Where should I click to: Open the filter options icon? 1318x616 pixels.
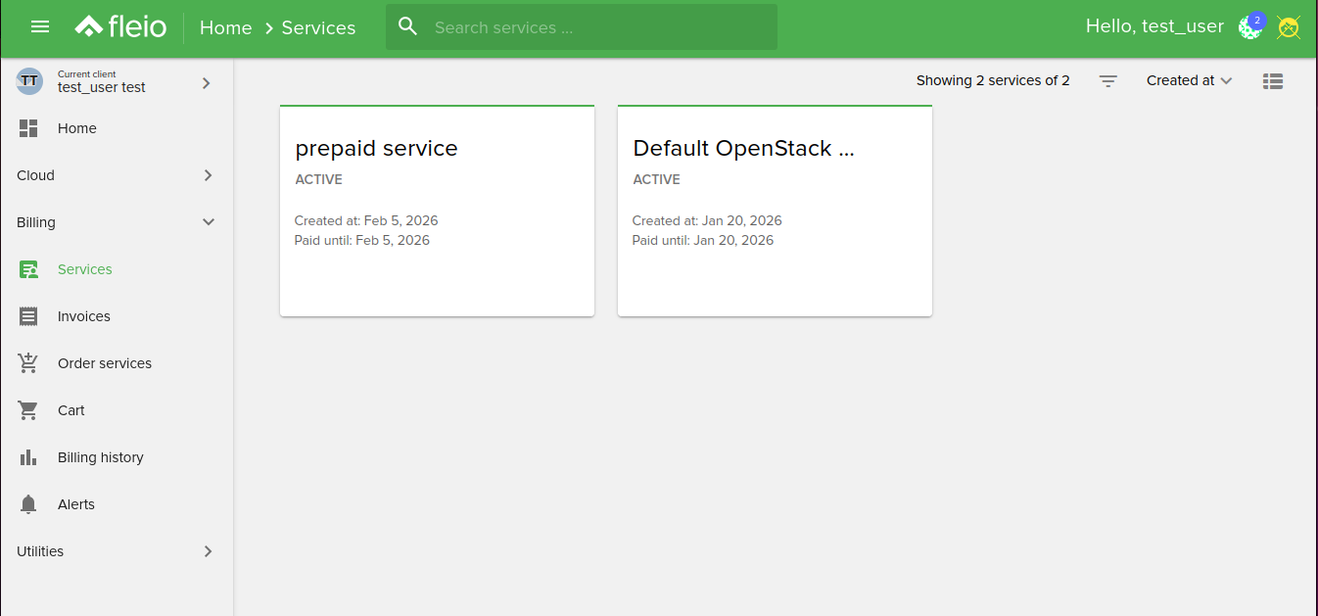(x=1107, y=81)
